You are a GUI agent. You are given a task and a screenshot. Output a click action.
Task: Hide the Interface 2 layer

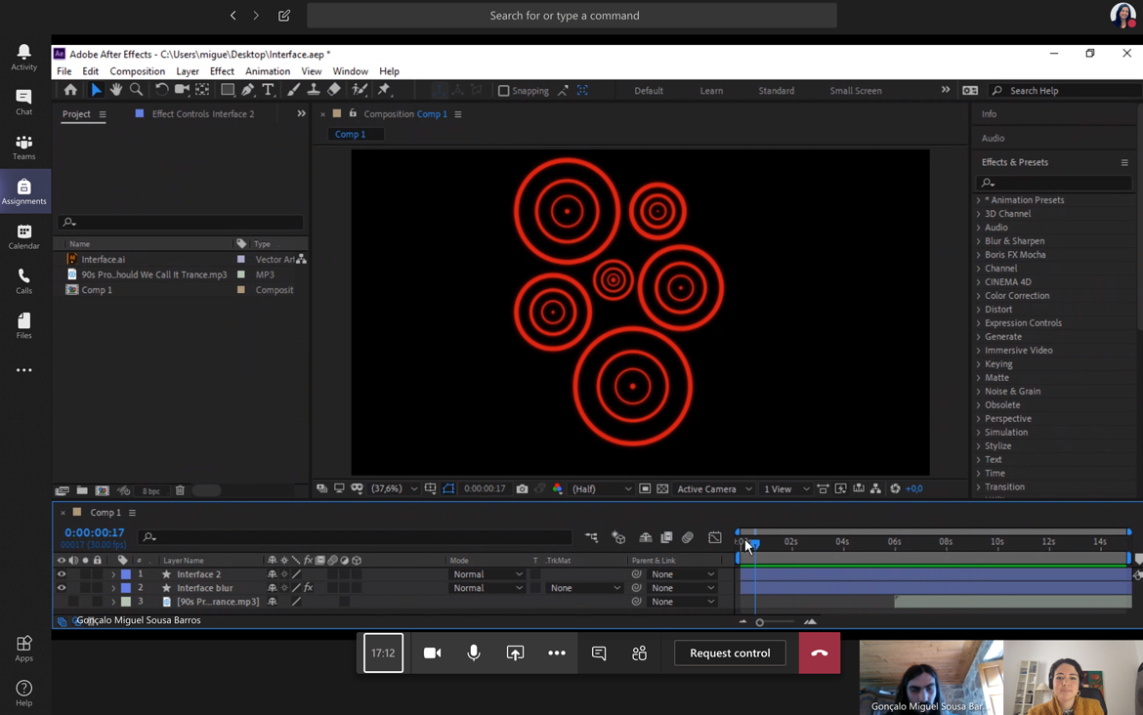(x=62, y=574)
